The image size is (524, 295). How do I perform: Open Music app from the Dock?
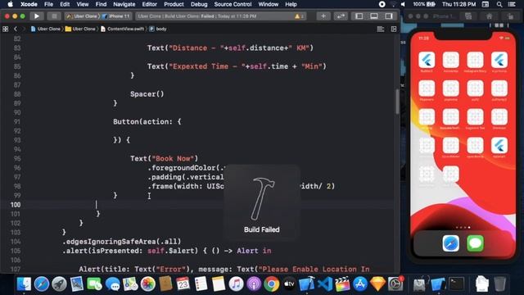[x=236, y=284]
